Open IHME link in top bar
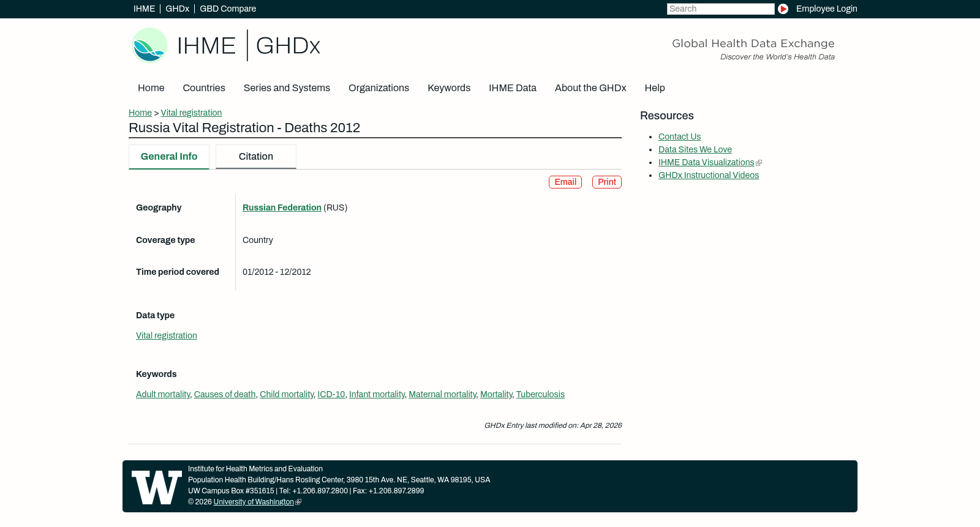The height and width of the screenshot is (527, 980). (144, 9)
